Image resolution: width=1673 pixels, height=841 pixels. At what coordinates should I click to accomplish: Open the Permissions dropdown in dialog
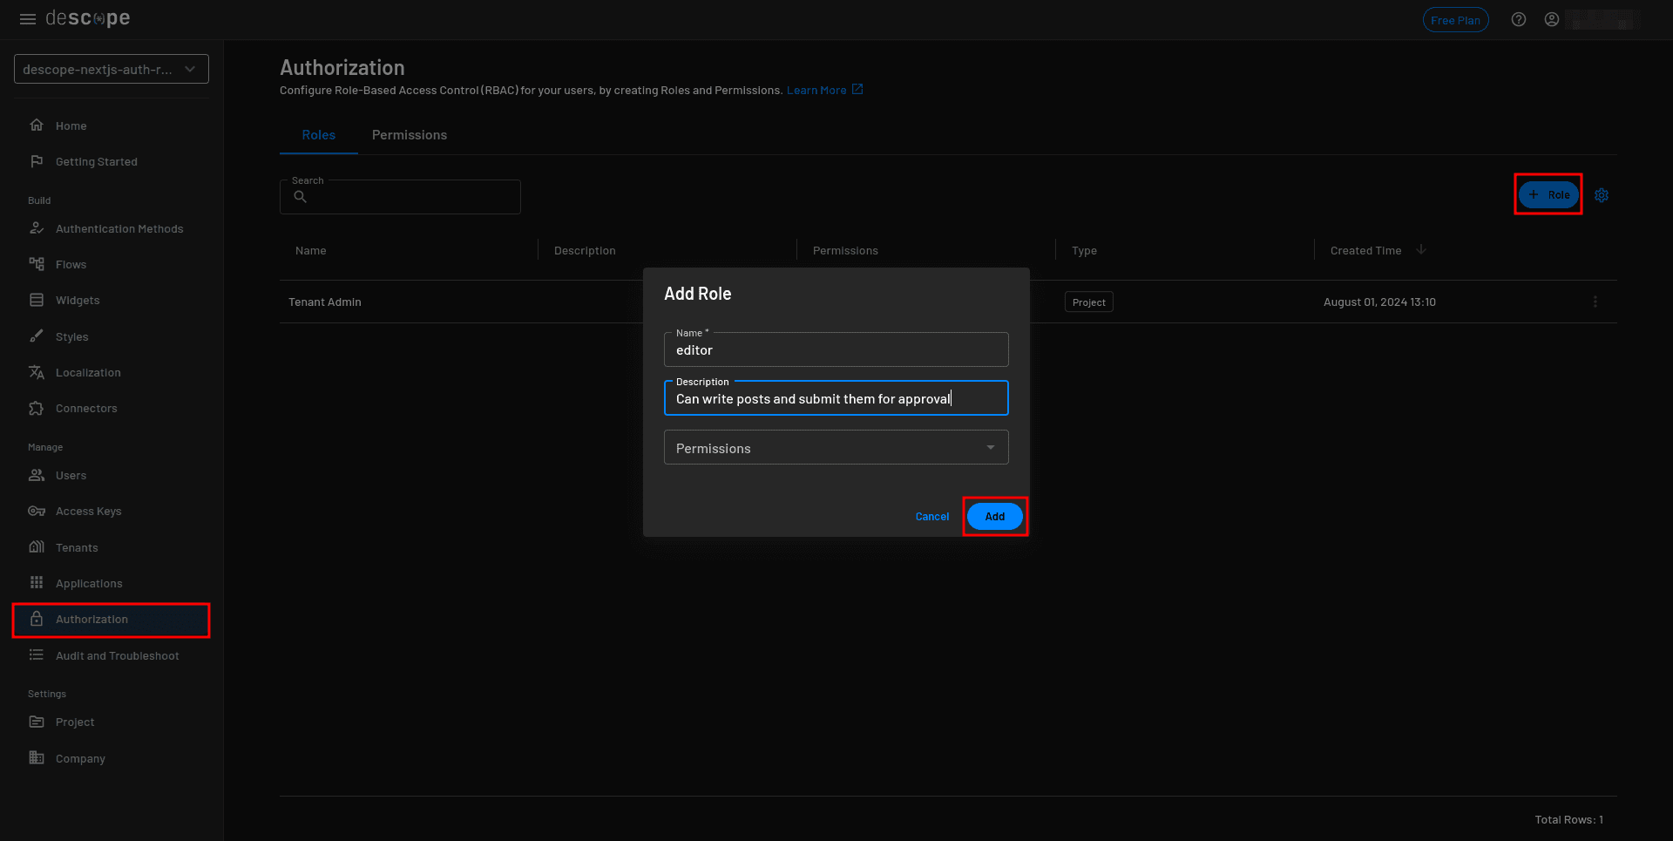click(x=836, y=448)
